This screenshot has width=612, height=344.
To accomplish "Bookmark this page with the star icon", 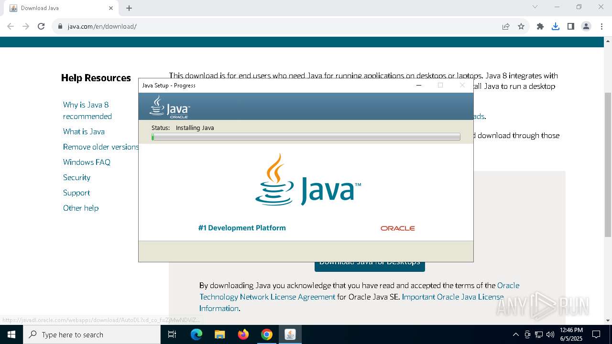I will [521, 26].
